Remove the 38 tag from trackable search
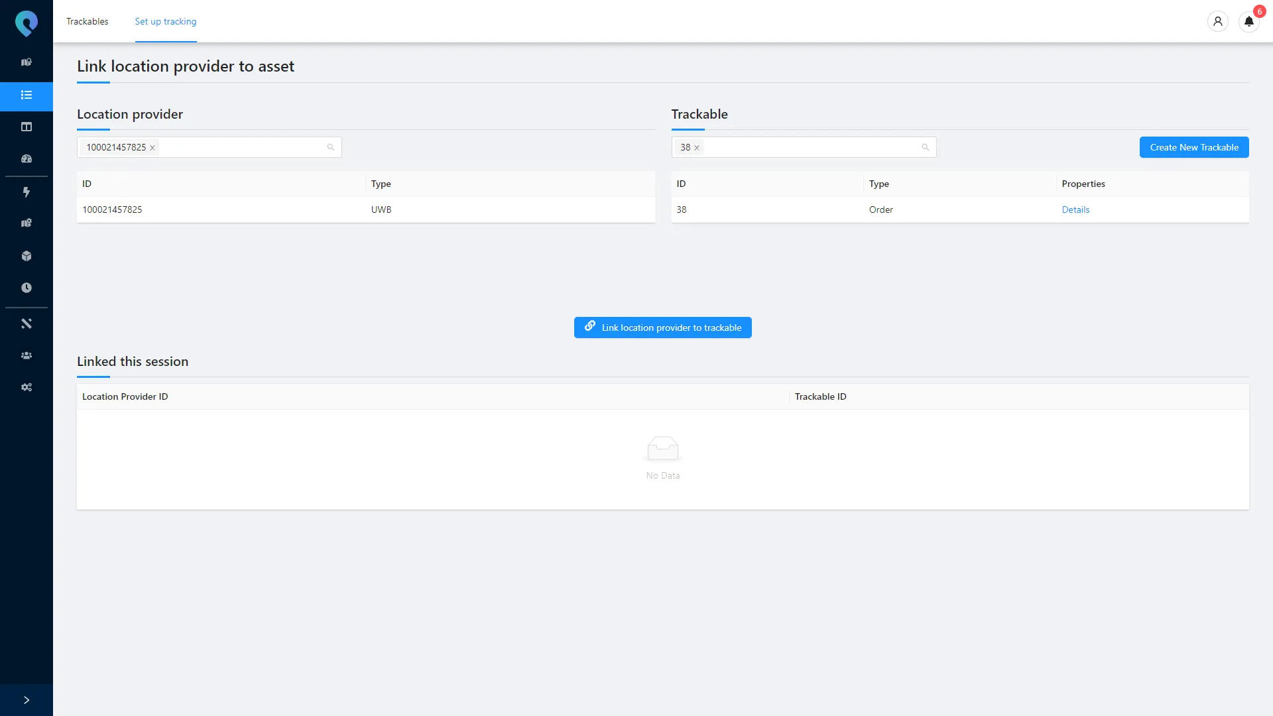1273x716 pixels. coord(697,148)
